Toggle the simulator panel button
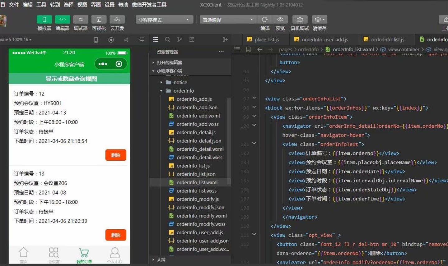Screen dimensions: 448x266 coord(44,19)
